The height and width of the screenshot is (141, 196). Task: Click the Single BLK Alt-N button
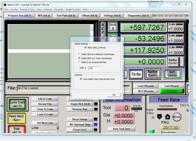point(80,104)
